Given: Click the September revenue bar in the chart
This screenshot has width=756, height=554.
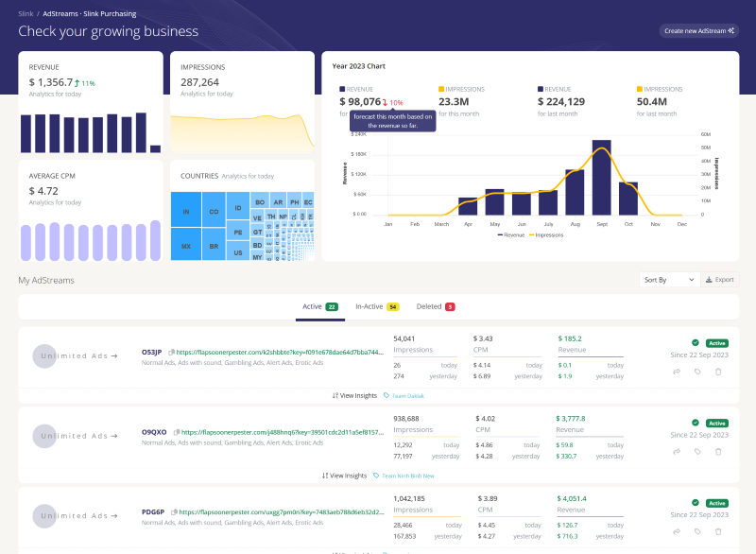Looking at the screenshot, I should 604,175.
